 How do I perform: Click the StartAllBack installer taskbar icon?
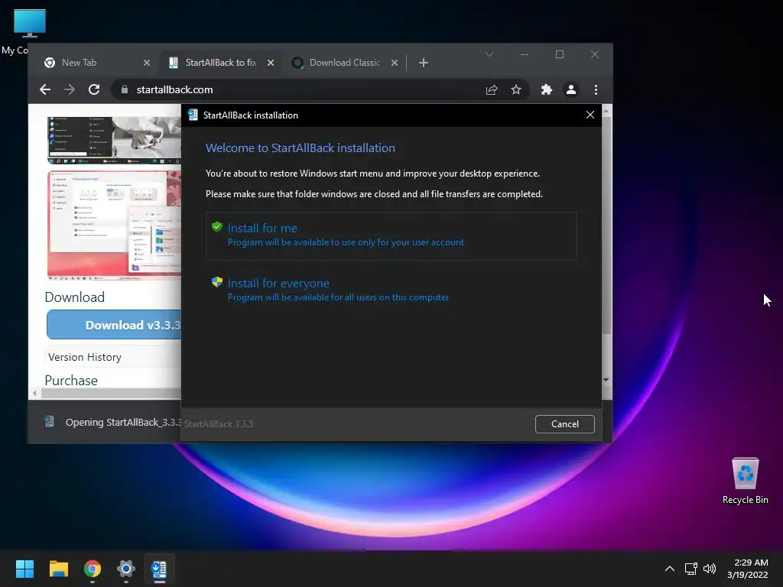coord(159,569)
